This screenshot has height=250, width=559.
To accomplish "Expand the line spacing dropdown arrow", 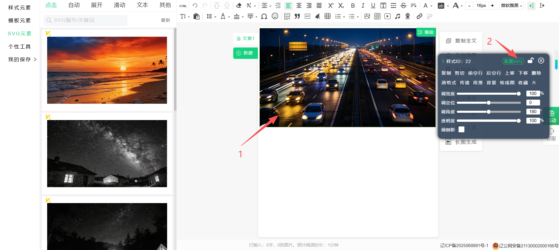I will tap(215, 17).
